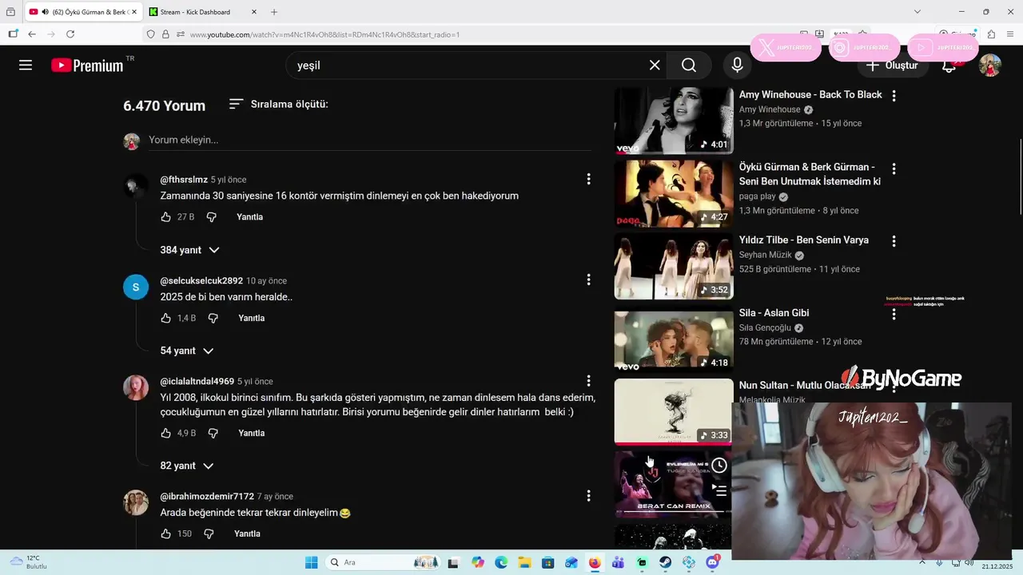This screenshot has width=1023, height=575.
Task: Play the Yıldız Tilbe Ben Senin Varya thumbnail
Action: point(673,266)
